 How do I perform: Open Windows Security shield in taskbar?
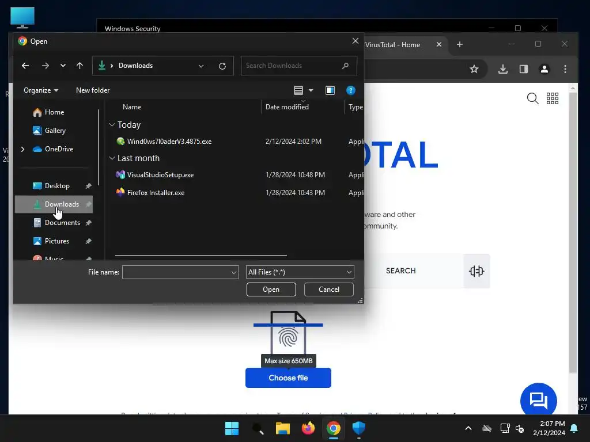[x=358, y=428]
